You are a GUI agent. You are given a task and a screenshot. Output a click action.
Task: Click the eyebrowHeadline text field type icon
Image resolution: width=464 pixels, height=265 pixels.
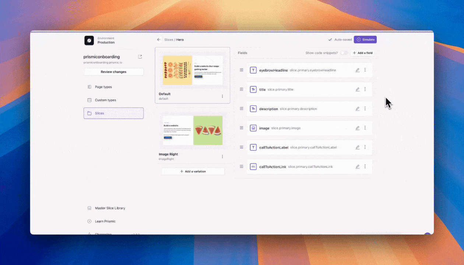click(x=253, y=70)
